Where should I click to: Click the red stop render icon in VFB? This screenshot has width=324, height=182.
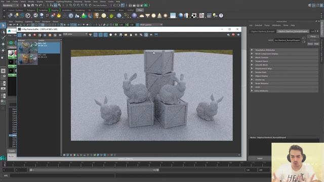coord(233,35)
